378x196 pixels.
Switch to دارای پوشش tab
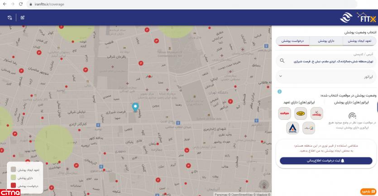[325, 41]
